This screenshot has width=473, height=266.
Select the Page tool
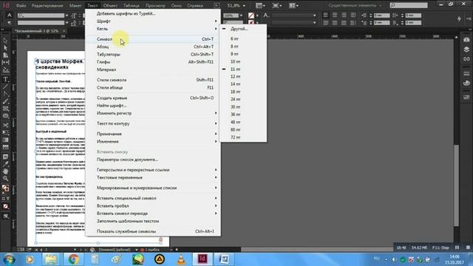[x=5, y=55]
